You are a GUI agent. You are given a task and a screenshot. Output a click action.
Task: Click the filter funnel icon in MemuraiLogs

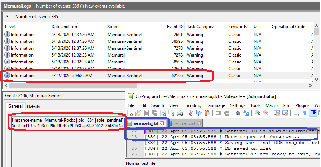pos(7,16)
